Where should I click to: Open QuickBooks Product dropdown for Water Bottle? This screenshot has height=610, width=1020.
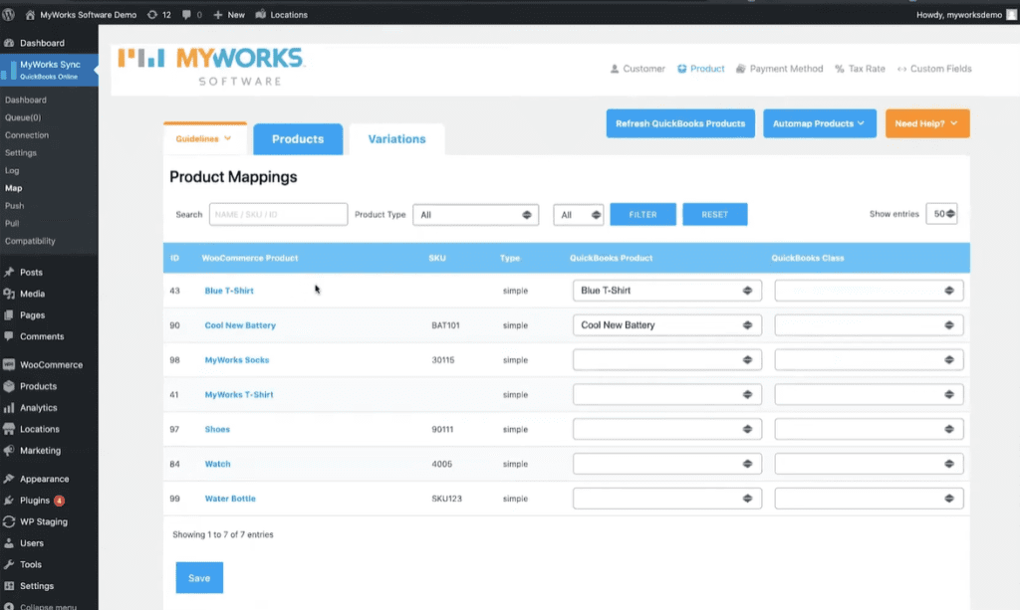[666, 499]
